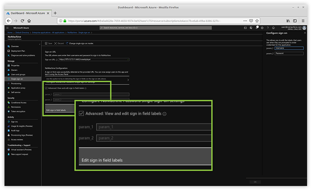Click the OK button in Configure sign-on
Image resolution: width=312 pixels, height=190 pixels.
(255, 182)
